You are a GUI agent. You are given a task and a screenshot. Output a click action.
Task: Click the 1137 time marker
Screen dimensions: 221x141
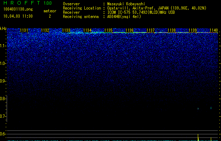(150, 30)
